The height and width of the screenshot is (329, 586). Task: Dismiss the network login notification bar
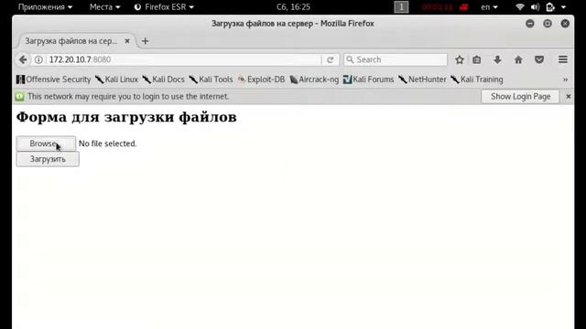tap(569, 97)
